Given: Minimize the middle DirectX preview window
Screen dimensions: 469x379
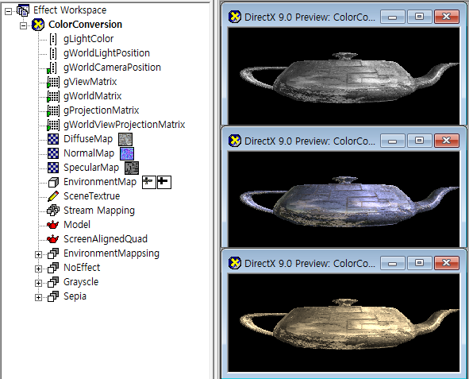Looking at the screenshot, I should click(x=393, y=141).
